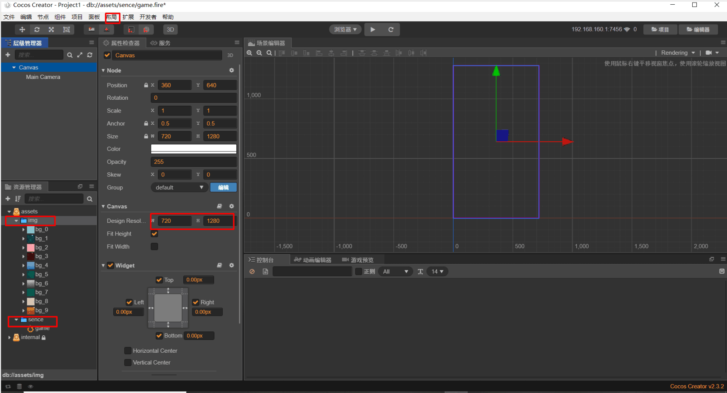
Task: Select the Rotate tool in toolbar
Action: (37, 29)
